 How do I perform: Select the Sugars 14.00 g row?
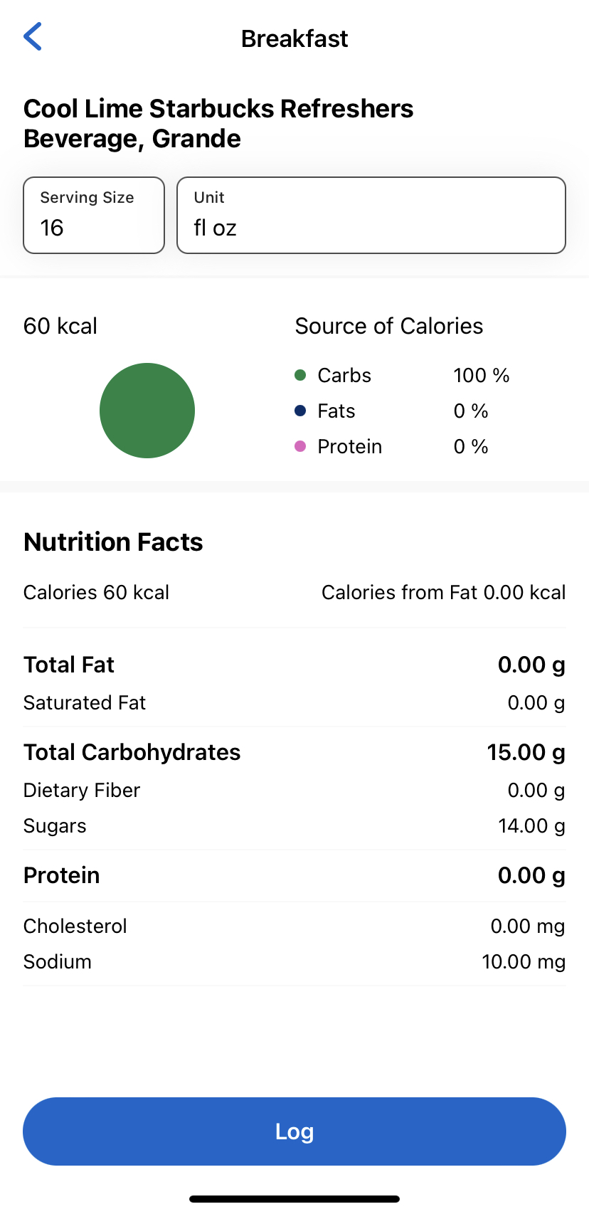[x=294, y=825]
